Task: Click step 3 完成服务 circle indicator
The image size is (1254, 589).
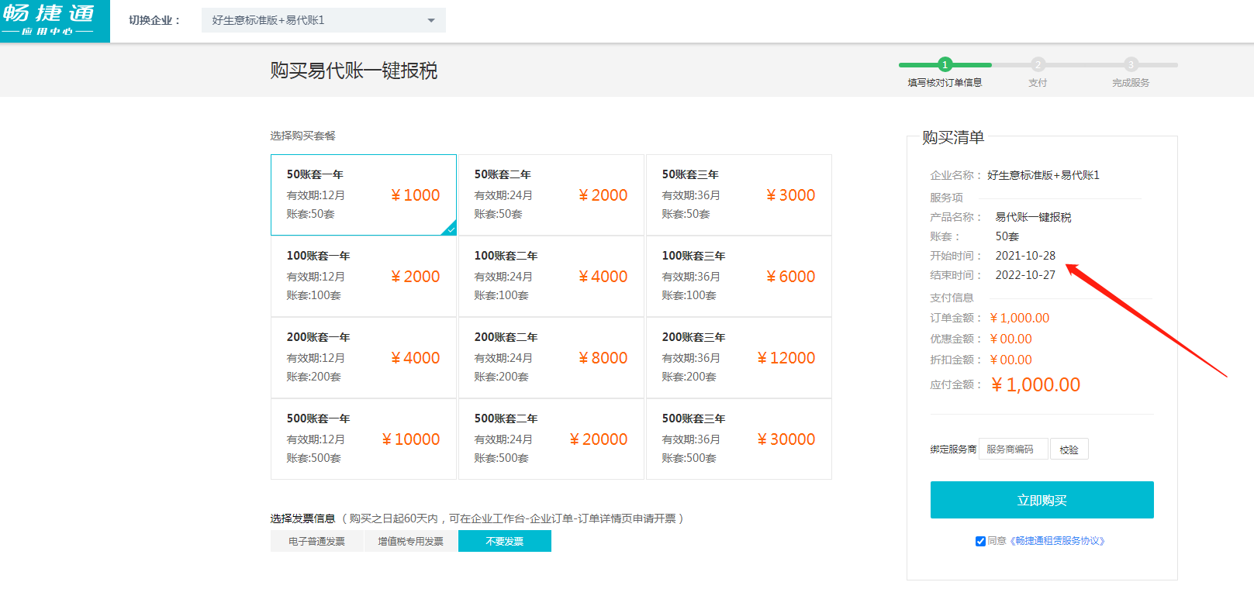Action: tap(1131, 65)
